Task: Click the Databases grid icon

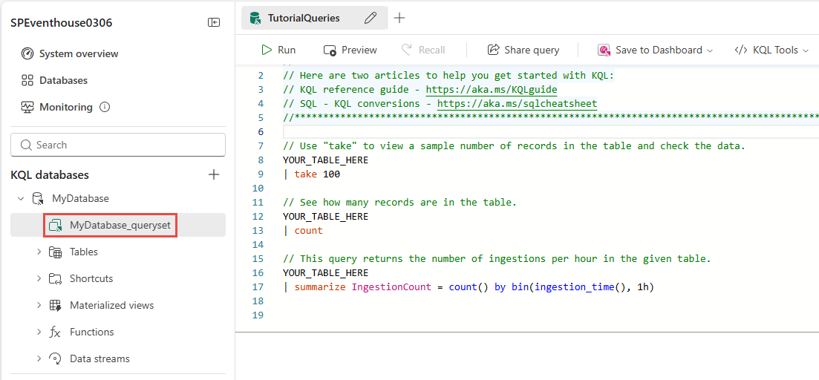Action: coord(27,80)
